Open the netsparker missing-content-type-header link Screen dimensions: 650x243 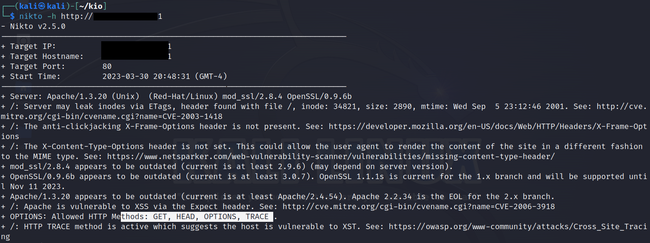(x=331, y=156)
